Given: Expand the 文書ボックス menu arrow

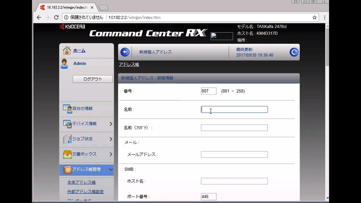Looking at the screenshot, I should click(x=111, y=154).
